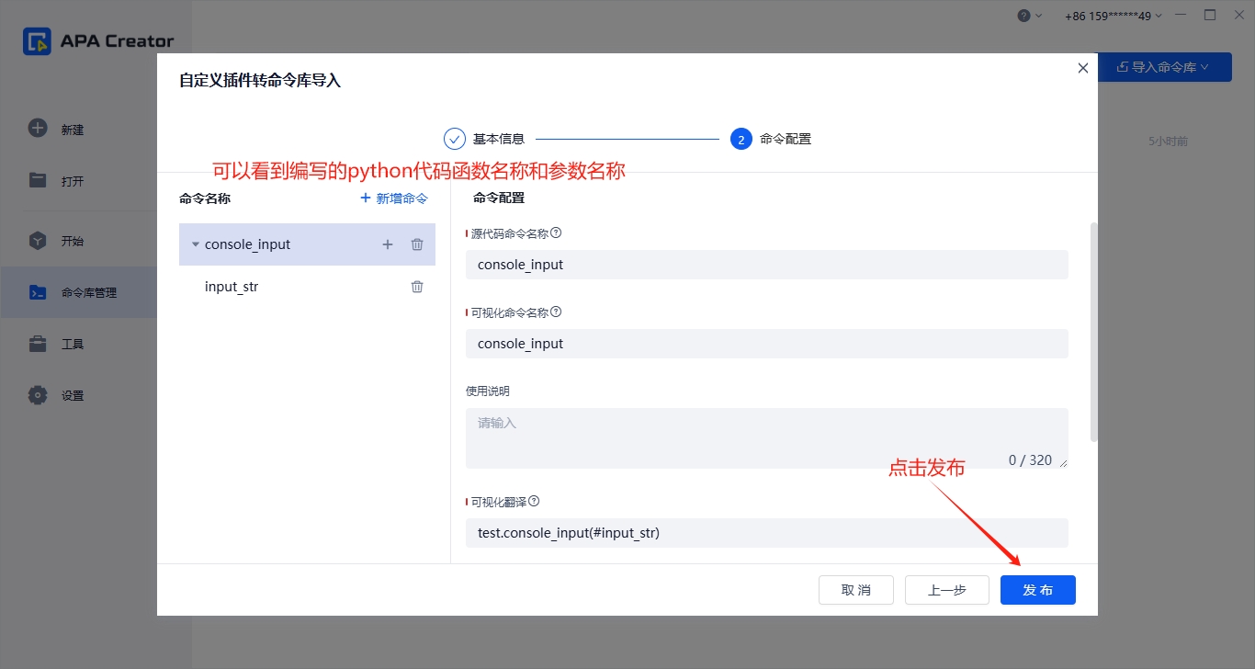Delete input_str with its trash icon
The image size is (1255, 669).
(x=417, y=287)
